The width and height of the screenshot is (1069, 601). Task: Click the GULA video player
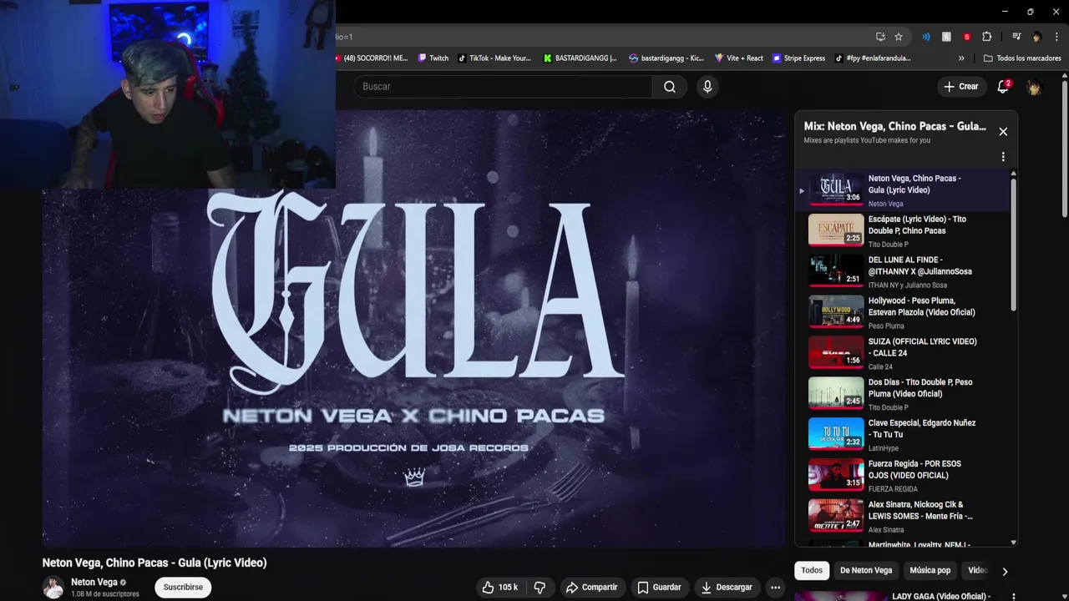point(413,328)
